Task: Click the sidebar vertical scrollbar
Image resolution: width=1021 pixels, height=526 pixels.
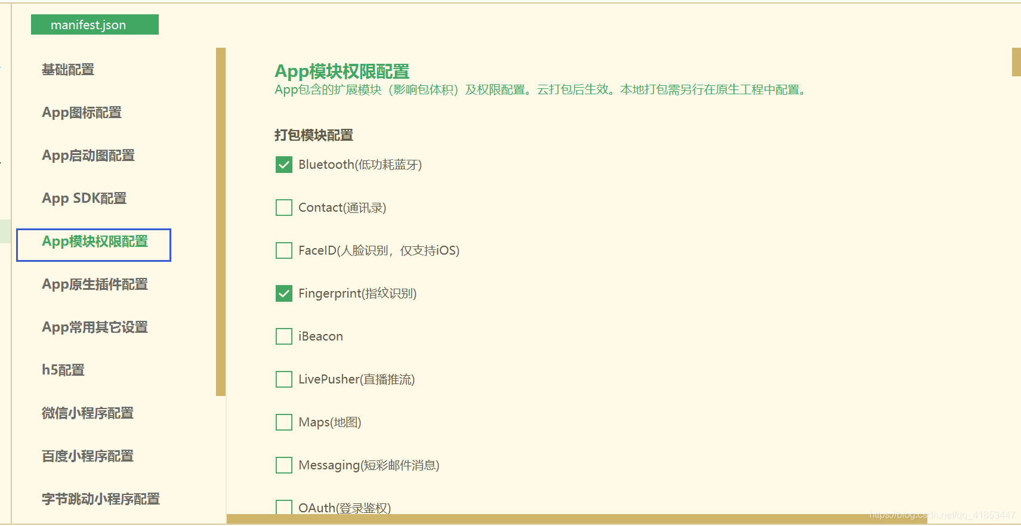Action: pos(221,222)
